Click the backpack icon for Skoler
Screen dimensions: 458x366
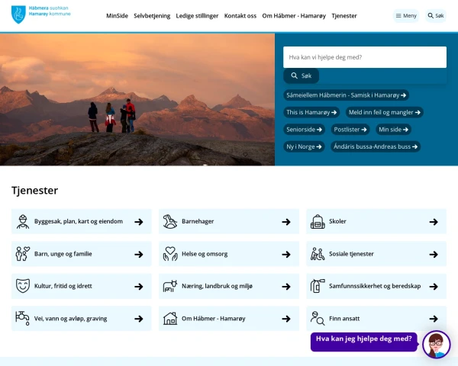[x=318, y=222]
